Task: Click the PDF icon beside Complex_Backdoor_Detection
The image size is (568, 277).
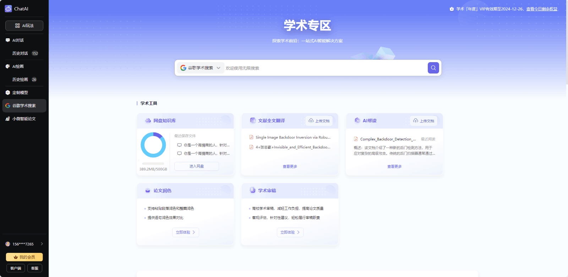Action: [356, 139]
